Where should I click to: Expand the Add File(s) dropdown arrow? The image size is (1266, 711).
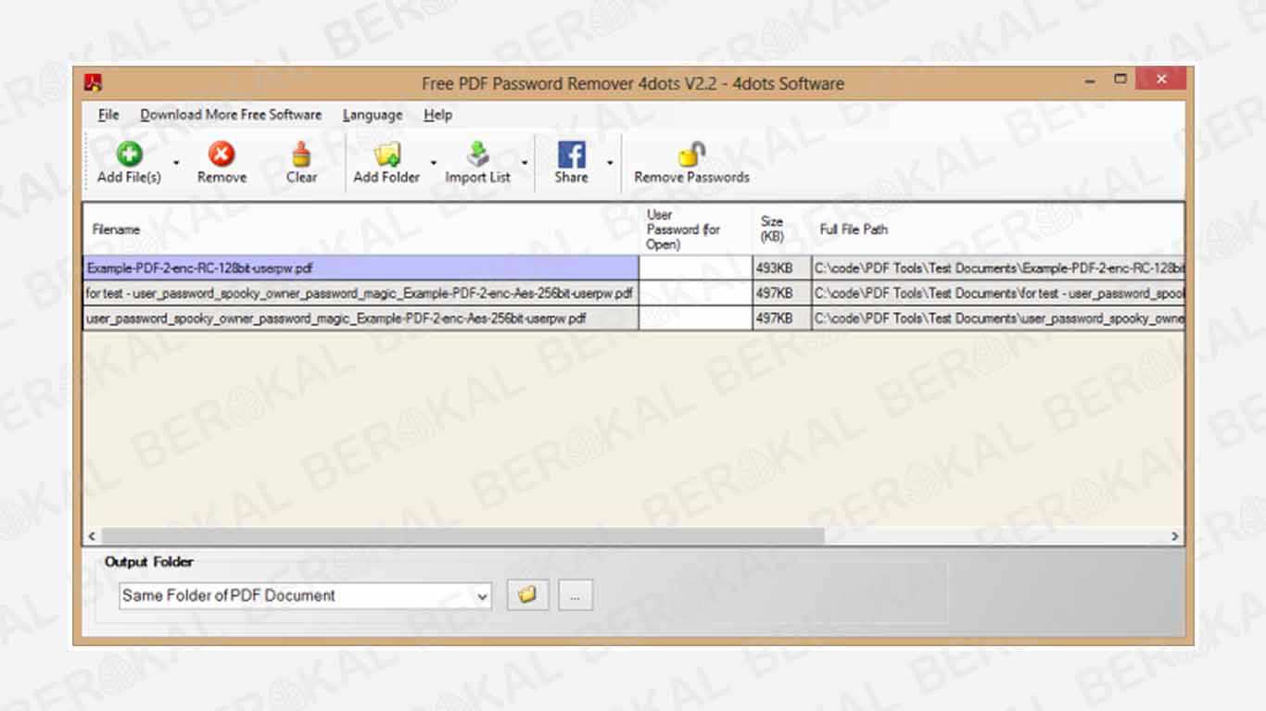pyautogui.click(x=176, y=163)
